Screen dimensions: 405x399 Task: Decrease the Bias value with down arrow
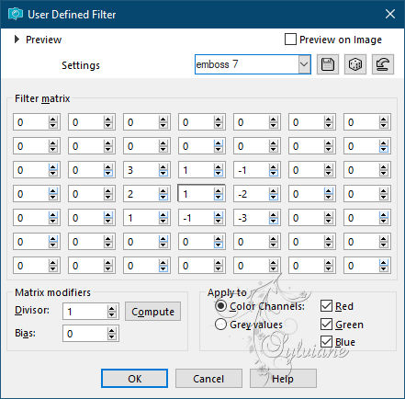click(112, 336)
